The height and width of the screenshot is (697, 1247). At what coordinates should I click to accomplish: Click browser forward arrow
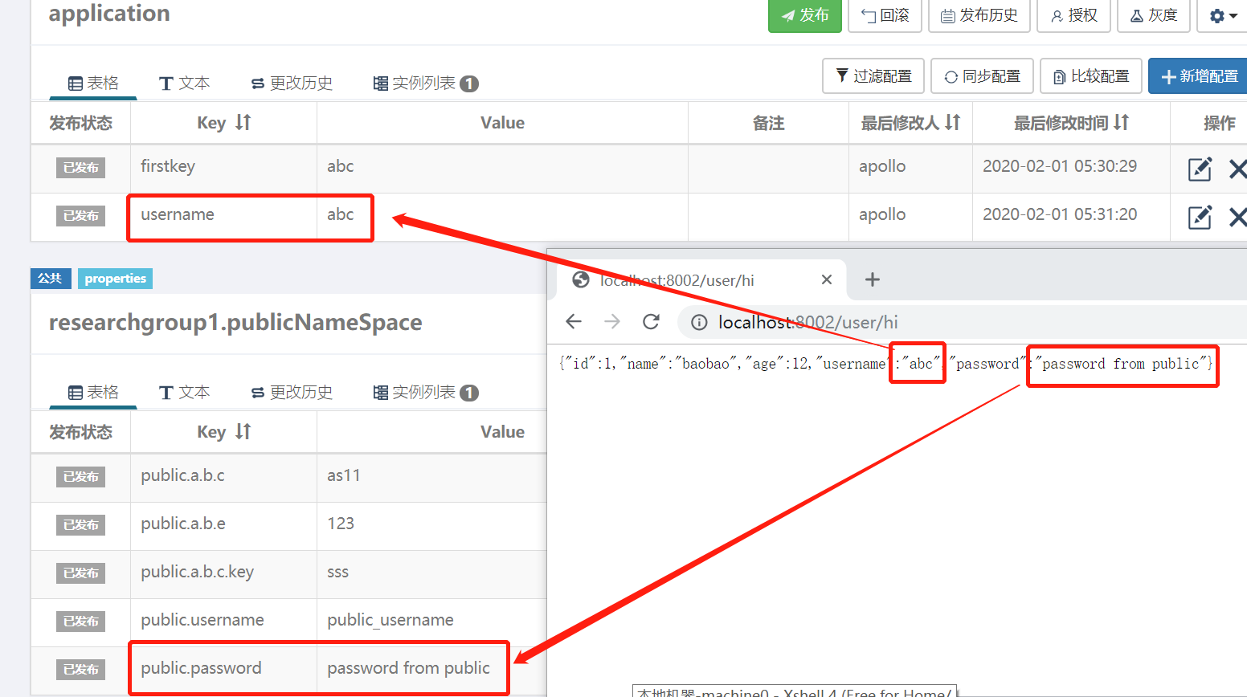612,322
